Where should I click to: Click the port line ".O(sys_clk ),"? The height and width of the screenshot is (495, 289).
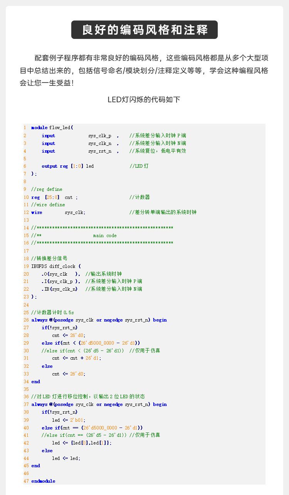[61, 274]
